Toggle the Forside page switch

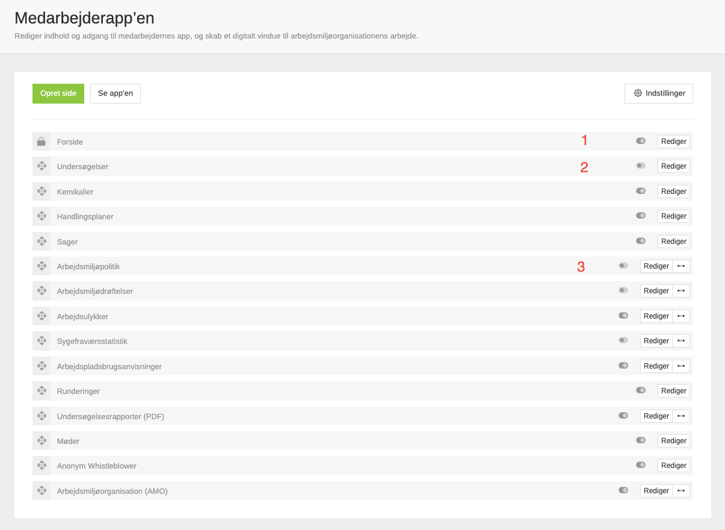click(x=641, y=141)
